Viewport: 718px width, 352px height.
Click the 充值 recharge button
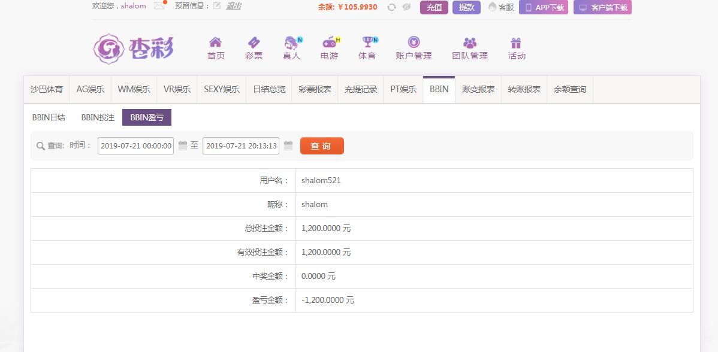434,7
